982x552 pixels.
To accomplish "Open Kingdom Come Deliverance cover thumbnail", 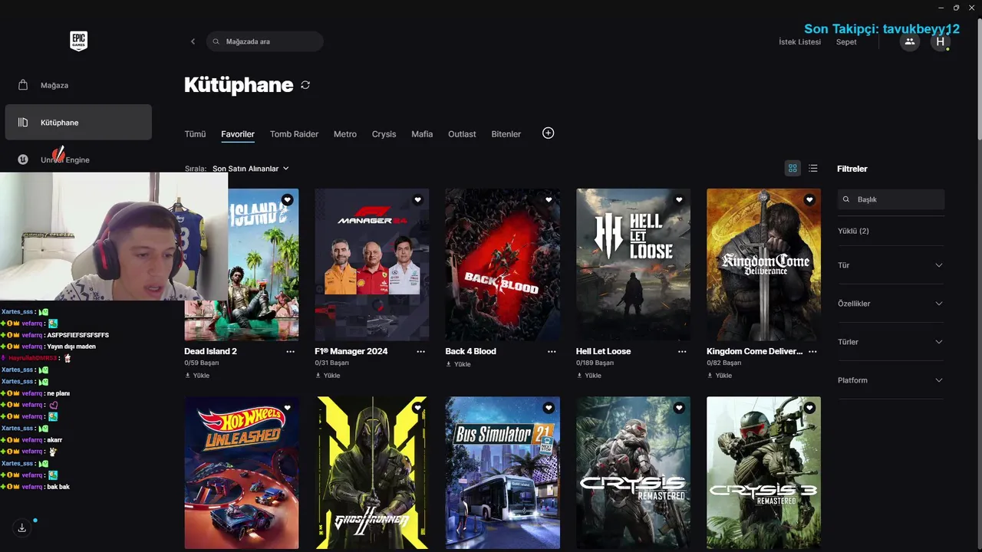I will 763,264.
